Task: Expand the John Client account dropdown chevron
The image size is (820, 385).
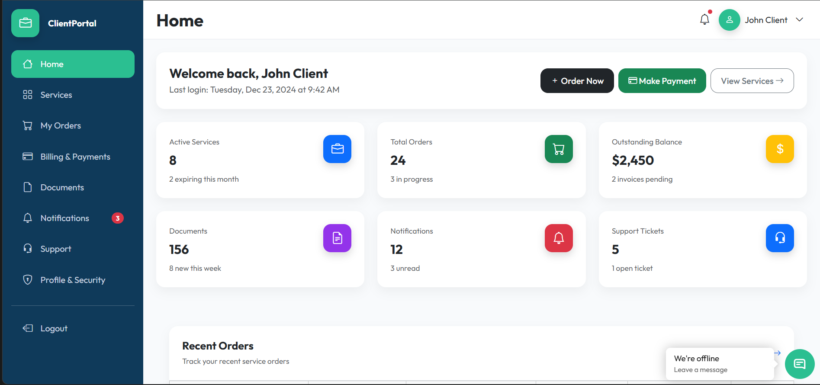Action: tap(800, 20)
